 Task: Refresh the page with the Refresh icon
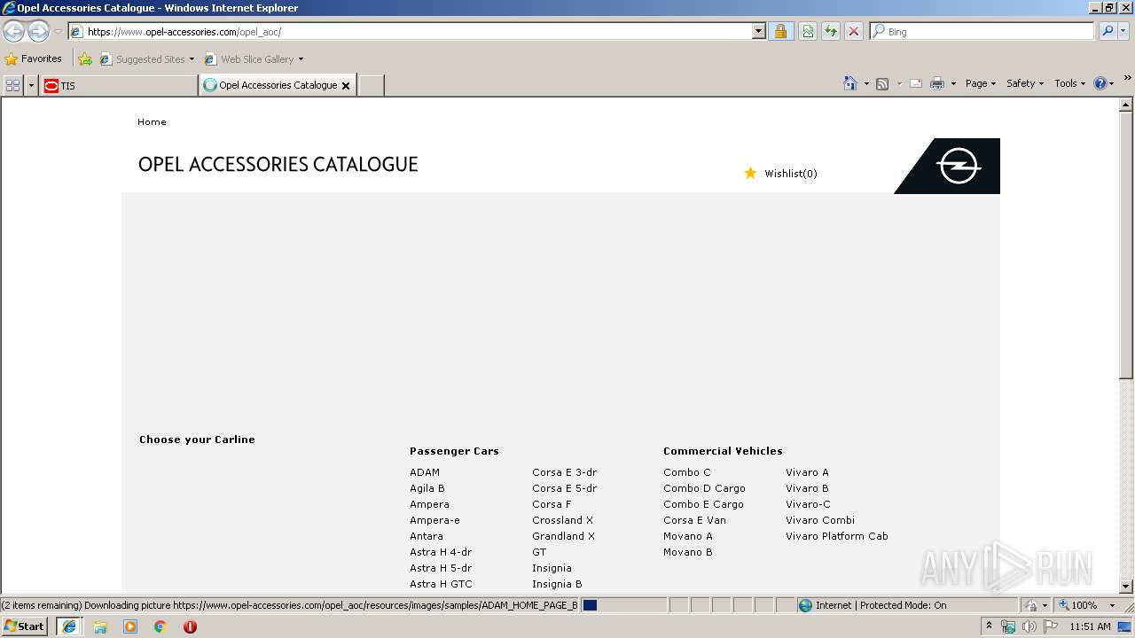(x=831, y=31)
